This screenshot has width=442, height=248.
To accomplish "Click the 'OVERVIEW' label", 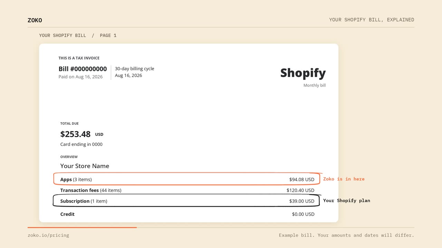I will coord(69,157).
